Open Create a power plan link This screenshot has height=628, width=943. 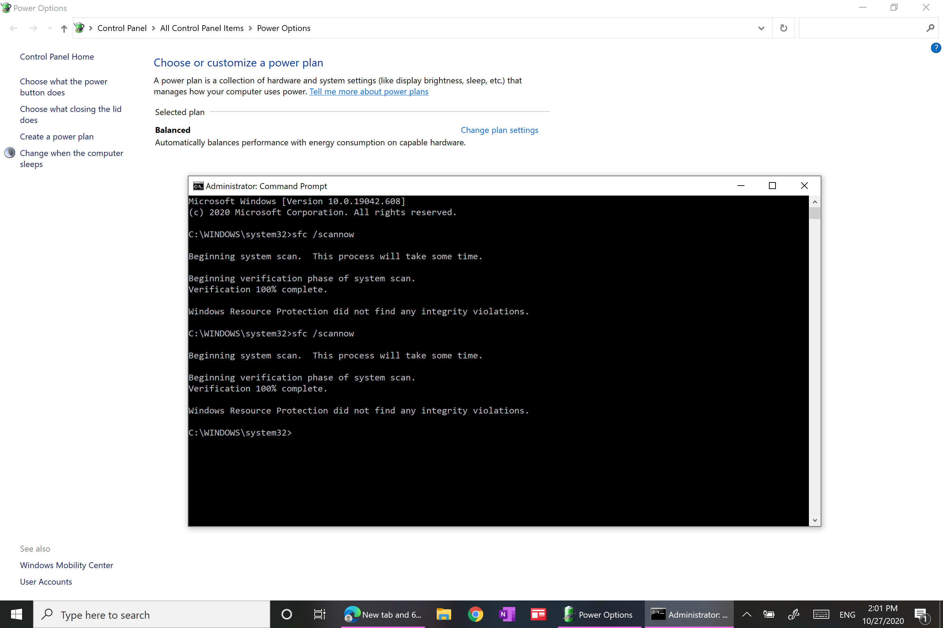(57, 137)
